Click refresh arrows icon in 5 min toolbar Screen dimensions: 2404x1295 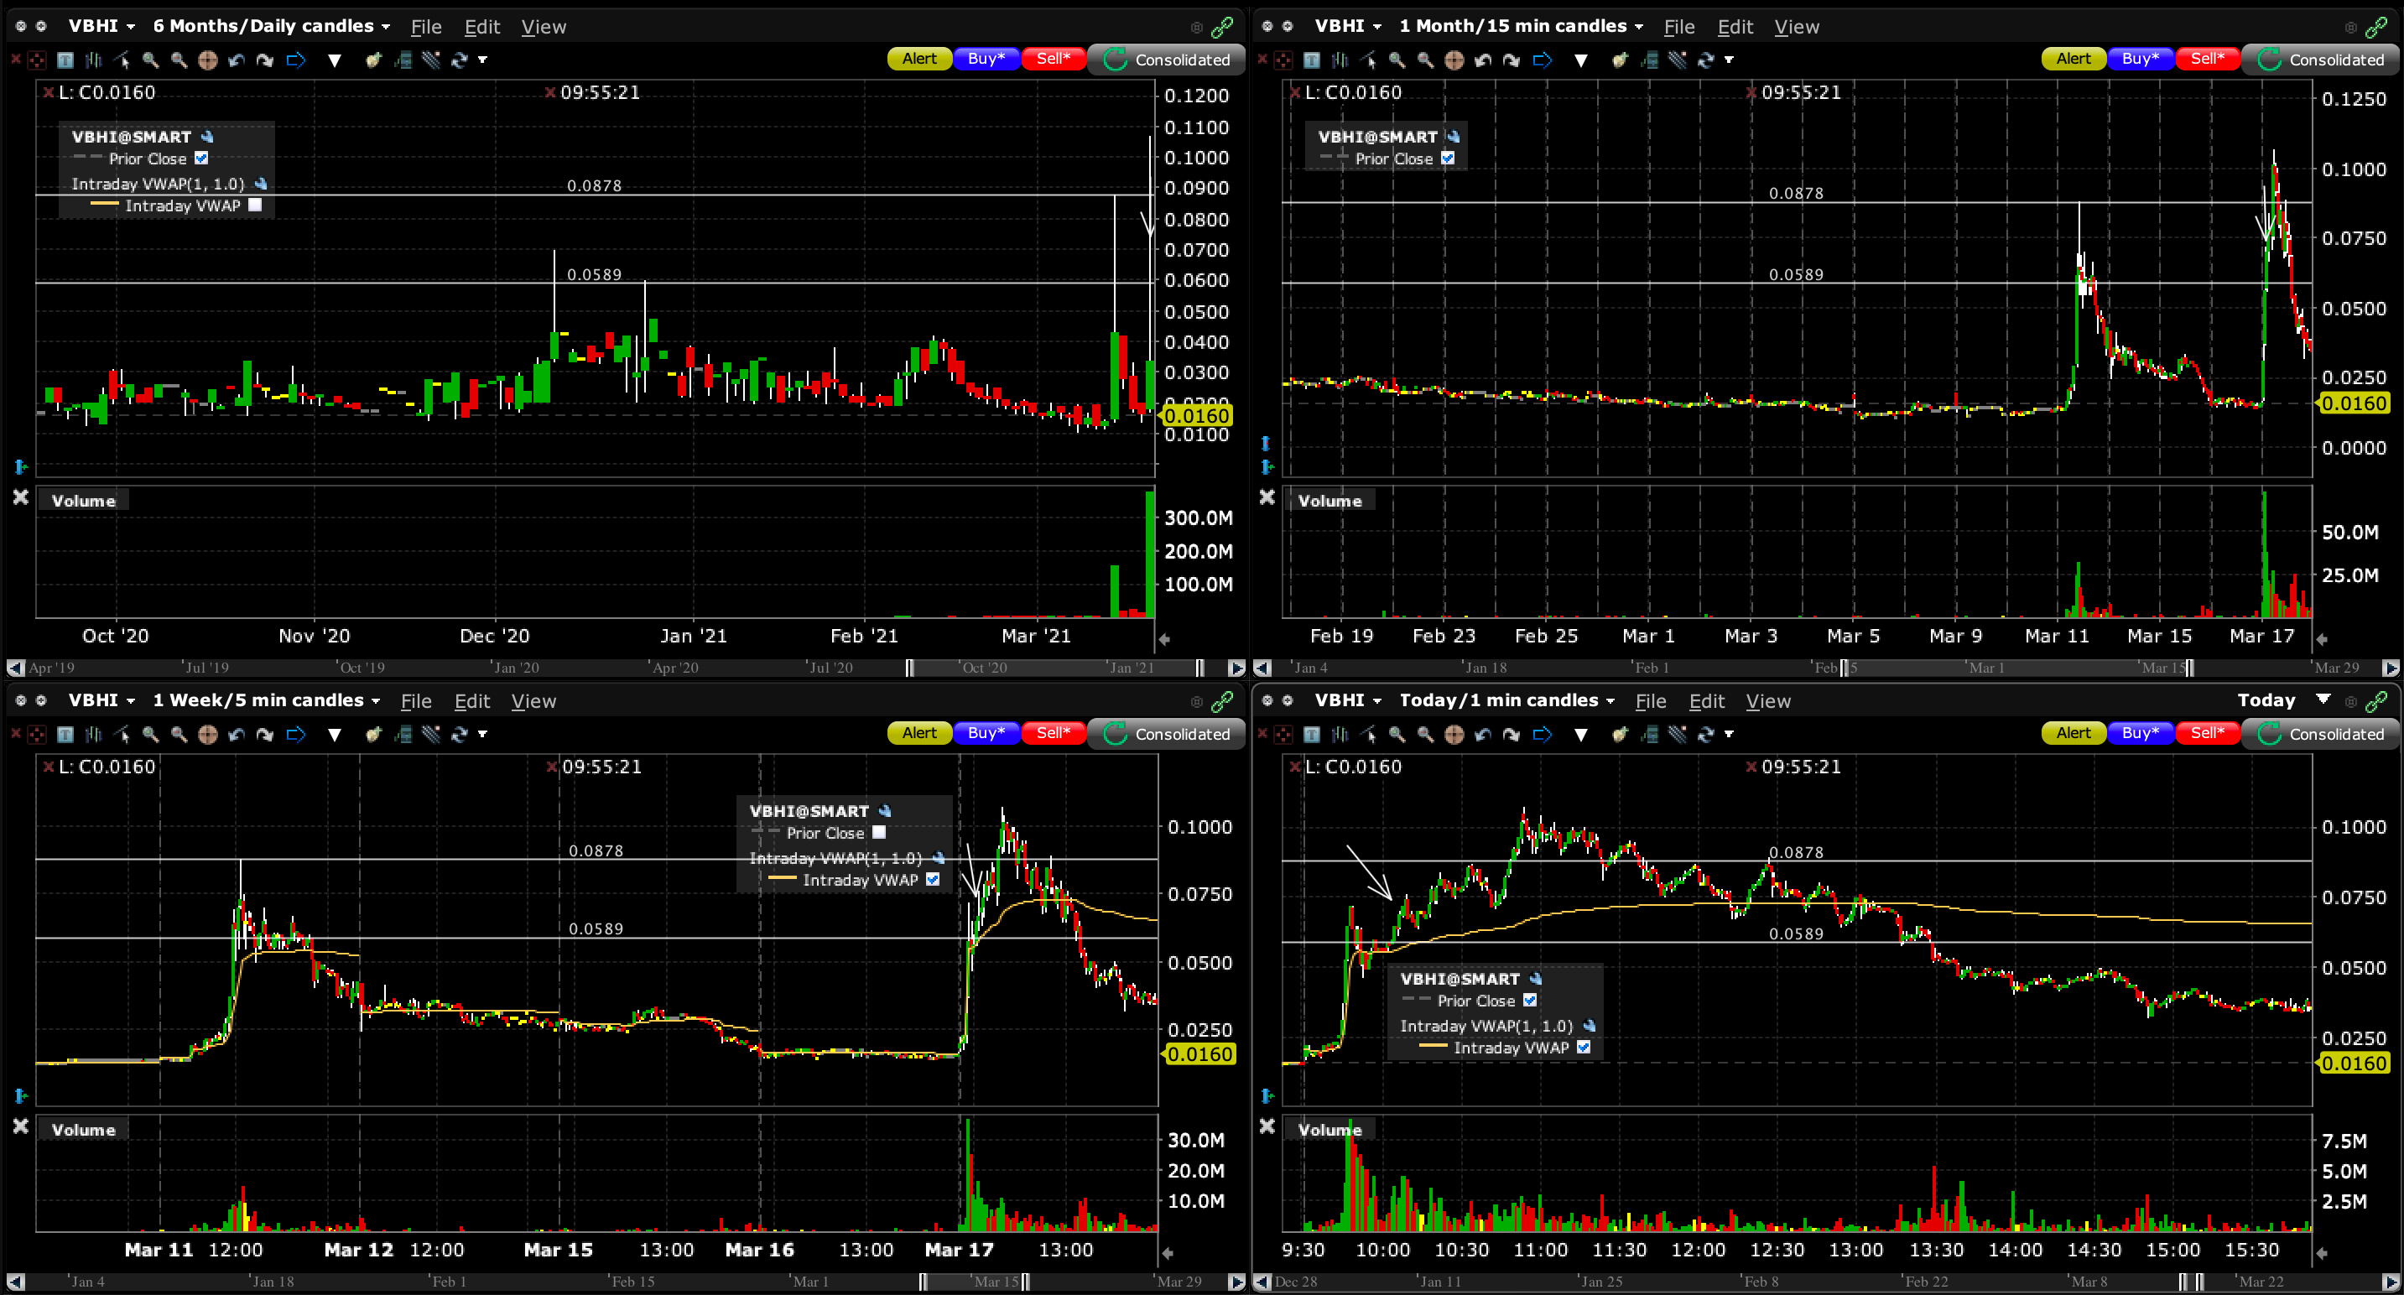click(x=459, y=736)
